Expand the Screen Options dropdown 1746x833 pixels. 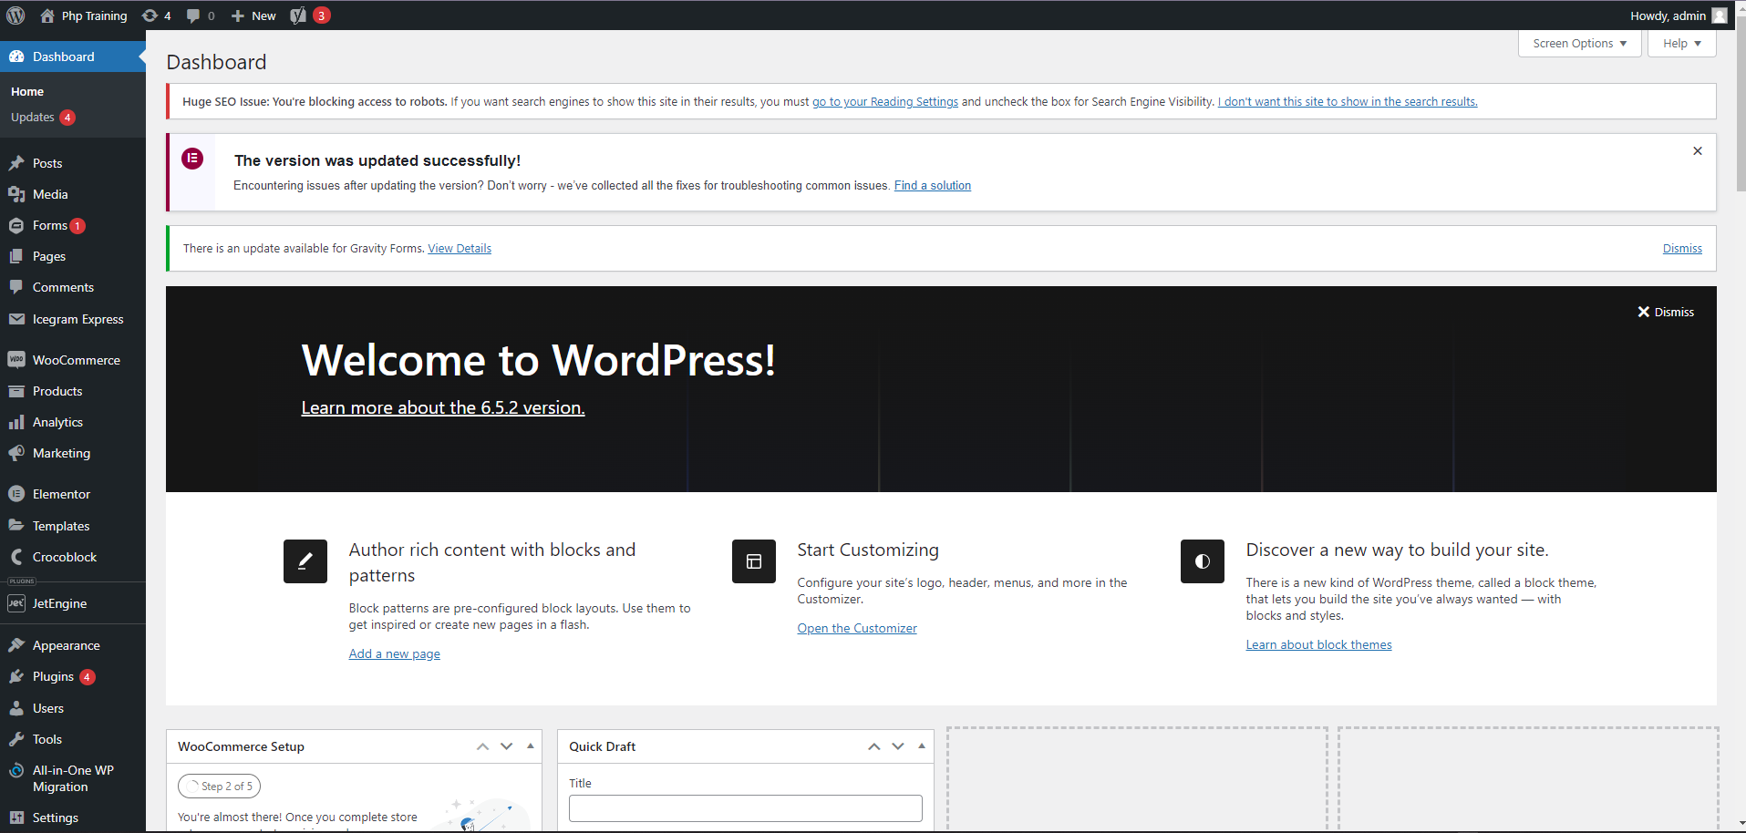(1579, 44)
